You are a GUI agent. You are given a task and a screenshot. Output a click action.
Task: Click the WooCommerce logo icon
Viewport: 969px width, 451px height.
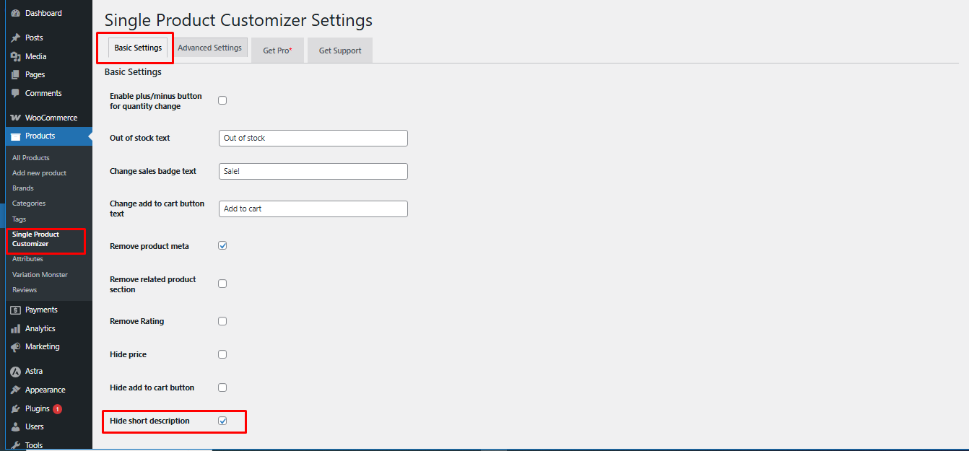tap(15, 118)
